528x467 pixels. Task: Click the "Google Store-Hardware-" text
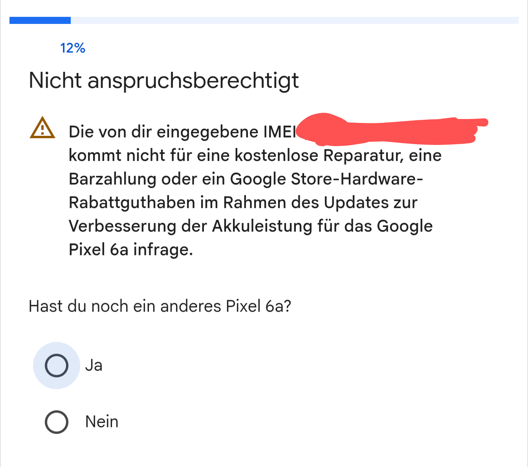[326, 179]
